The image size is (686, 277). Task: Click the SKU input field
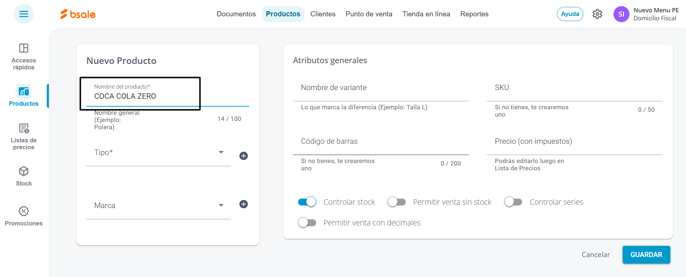[x=575, y=88]
